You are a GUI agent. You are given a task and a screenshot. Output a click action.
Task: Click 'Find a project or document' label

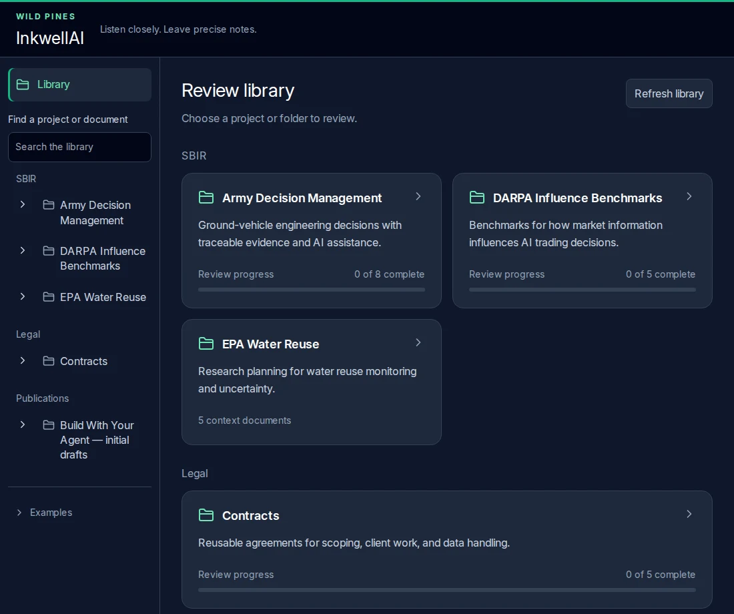click(68, 119)
